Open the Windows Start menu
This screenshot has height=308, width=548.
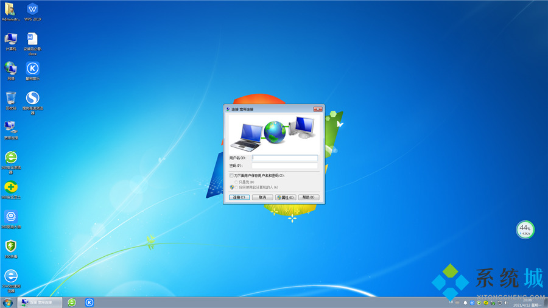7,303
